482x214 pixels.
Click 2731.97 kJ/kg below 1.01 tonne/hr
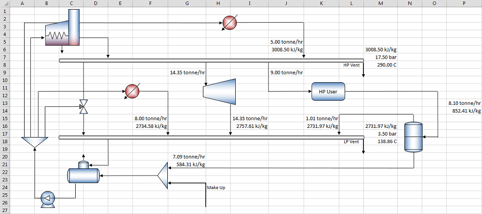click(323, 126)
